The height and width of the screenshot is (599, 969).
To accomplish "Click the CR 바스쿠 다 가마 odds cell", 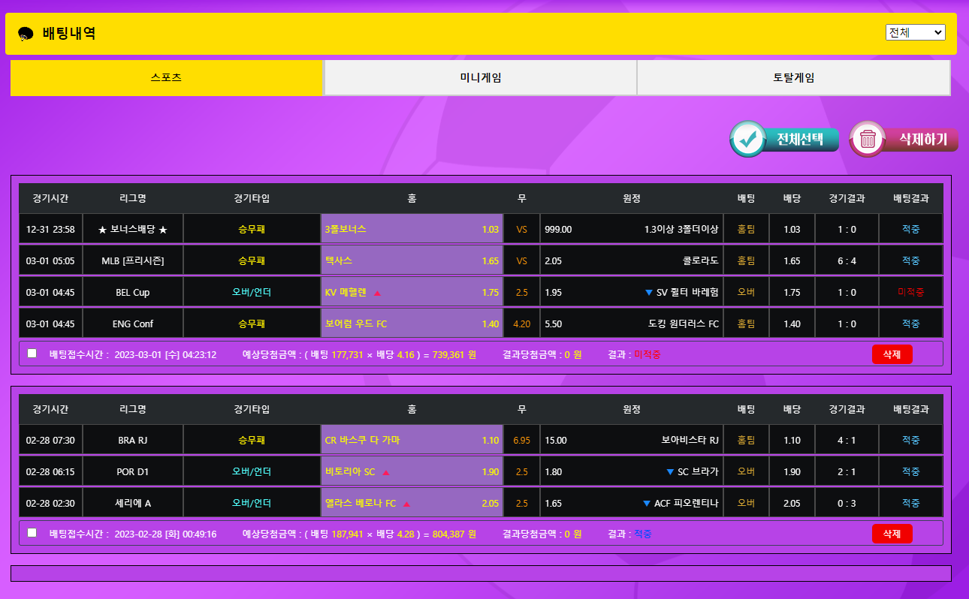I will click(412, 441).
